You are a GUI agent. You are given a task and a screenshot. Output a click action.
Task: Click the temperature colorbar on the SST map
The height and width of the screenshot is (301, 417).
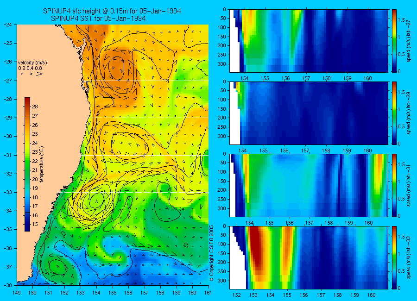pyautogui.click(x=27, y=164)
